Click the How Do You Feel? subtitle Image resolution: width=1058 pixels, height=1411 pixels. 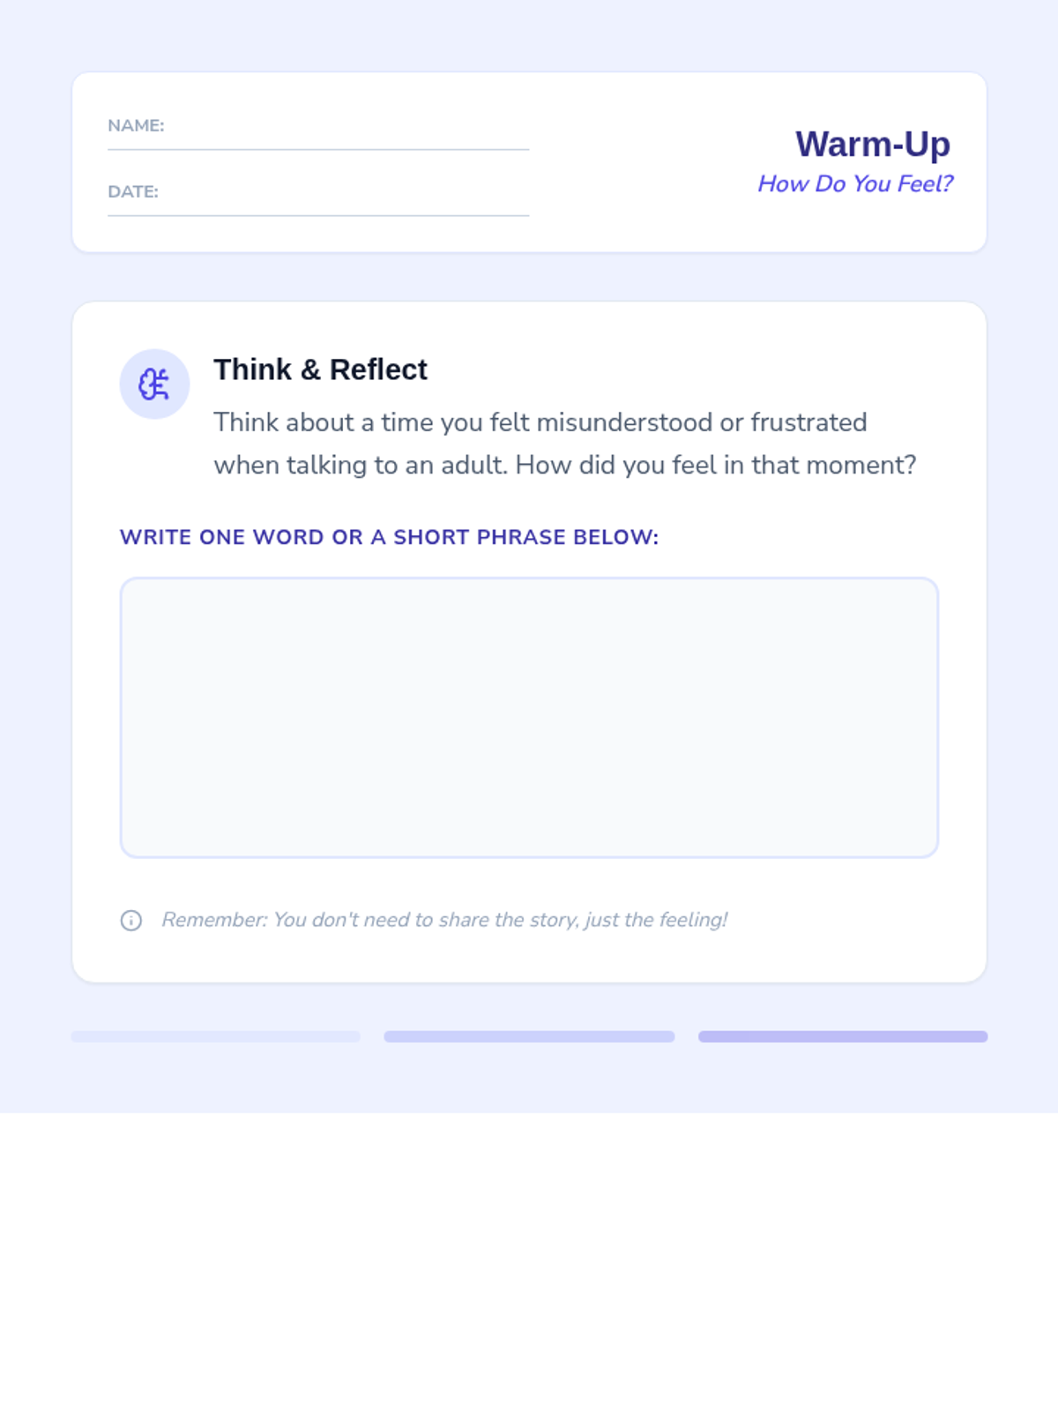(855, 183)
